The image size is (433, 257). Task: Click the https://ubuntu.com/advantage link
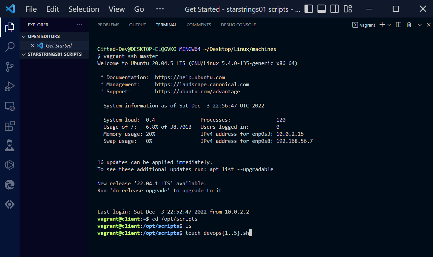pyautogui.click(x=197, y=92)
